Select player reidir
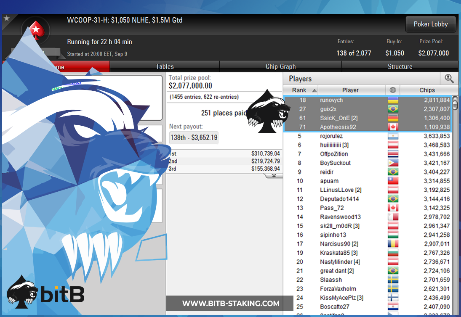Image resolution: width=461 pixels, height=317 pixels. (368, 172)
